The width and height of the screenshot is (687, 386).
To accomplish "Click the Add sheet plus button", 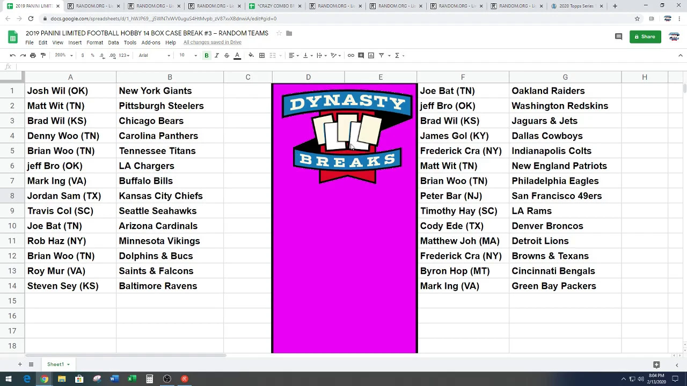I will point(20,365).
